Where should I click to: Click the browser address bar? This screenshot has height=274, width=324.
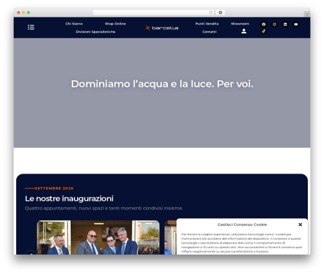tap(154, 12)
